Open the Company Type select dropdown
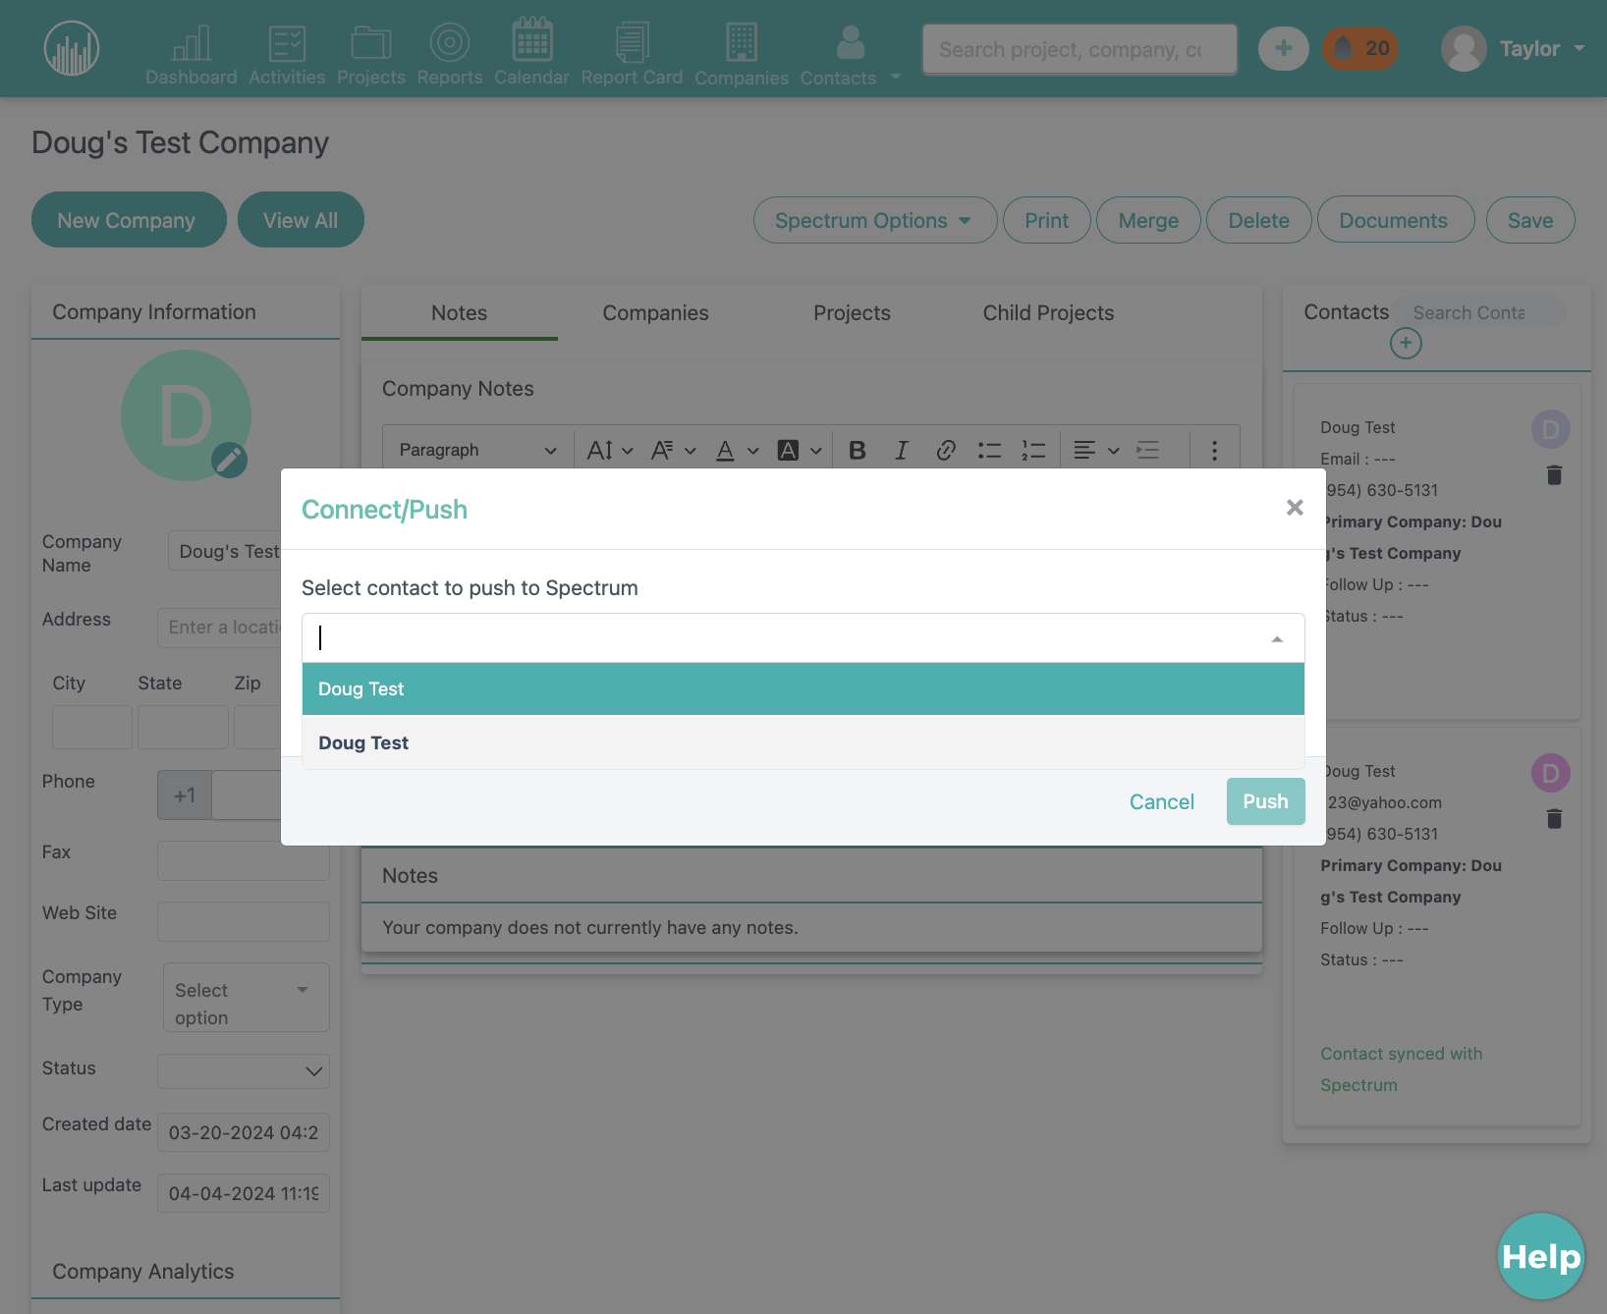This screenshot has height=1314, width=1607. tap(246, 997)
